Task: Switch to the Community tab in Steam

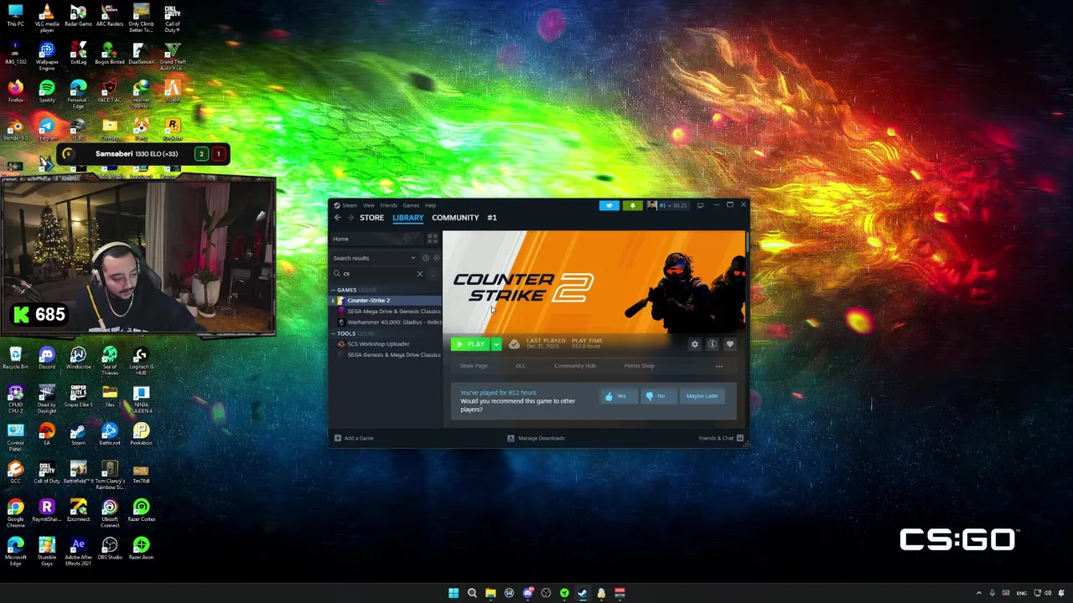Action: click(x=455, y=218)
